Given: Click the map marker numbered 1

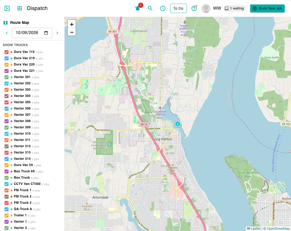Looking at the screenshot, I should point(178,124).
